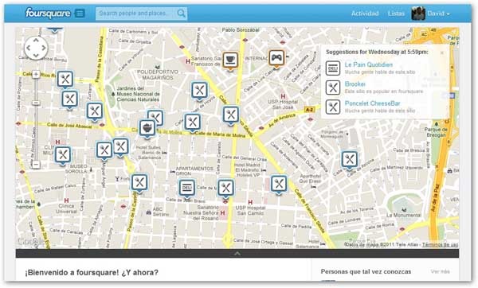Click the Google logo on the map

pyautogui.click(x=30, y=241)
